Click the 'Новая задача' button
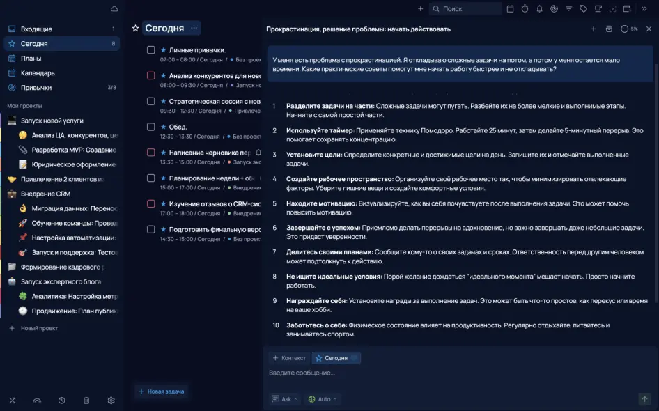 [x=161, y=391]
